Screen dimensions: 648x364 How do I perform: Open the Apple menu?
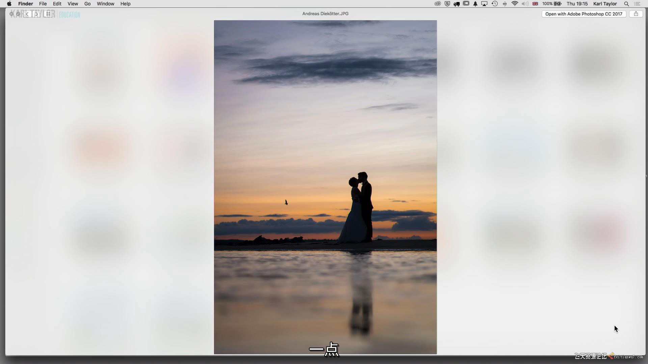(9, 4)
